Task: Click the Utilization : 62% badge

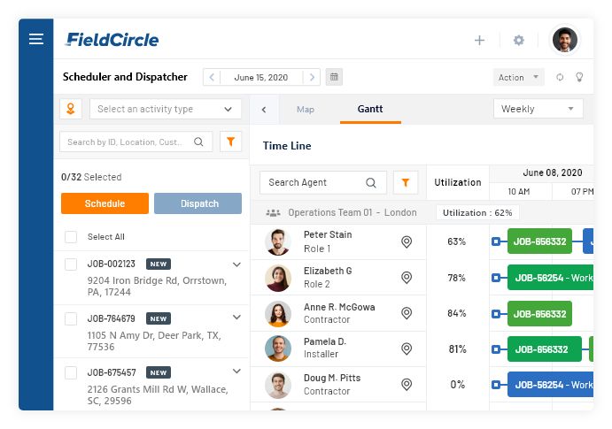Action: click(477, 213)
